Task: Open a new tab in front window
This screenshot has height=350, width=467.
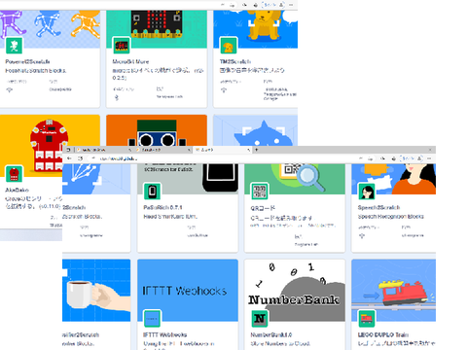Action: [256, 150]
